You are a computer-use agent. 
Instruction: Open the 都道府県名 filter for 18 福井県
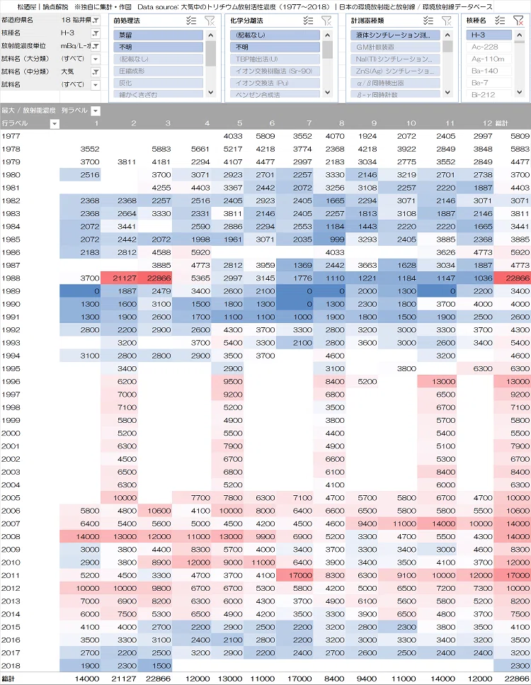[x=96, y=20]
